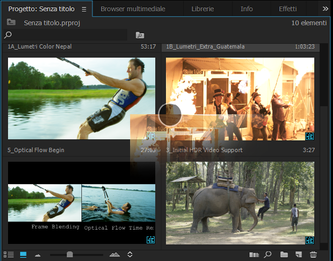The height and width of the screenshot is (261, 333).
Task: Click the small mountain zoom-out icon
Action: pyautogui.click(x=38, y=255)
